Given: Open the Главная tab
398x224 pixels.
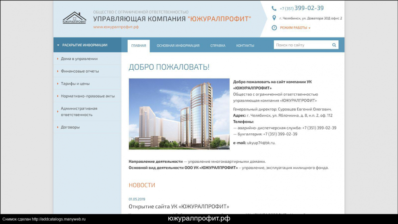Looking at the screenshot, I should pos(139,46).
